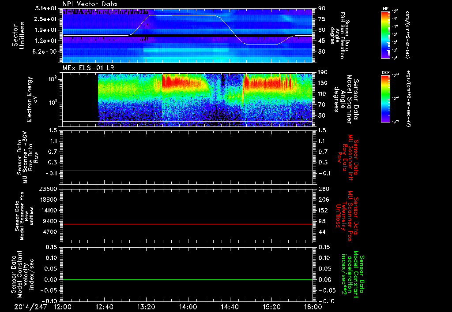Image resolution: width=452 pixels, height=312 pixels.
Task: Click the 16:00 time axis label
Action: [x=313, y=307]
